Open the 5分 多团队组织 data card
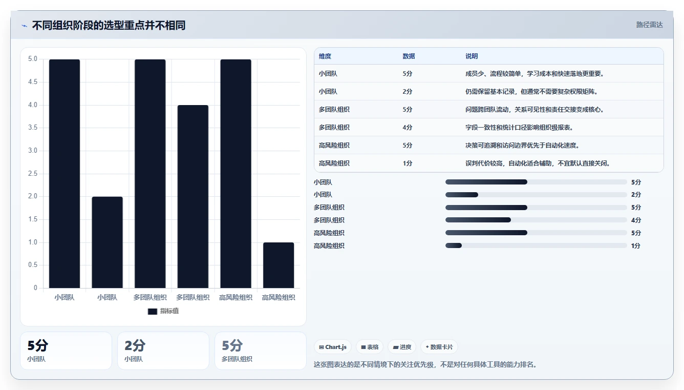This screenshot has width=684, height=390. pyautogui.click(x=261, y=351)
